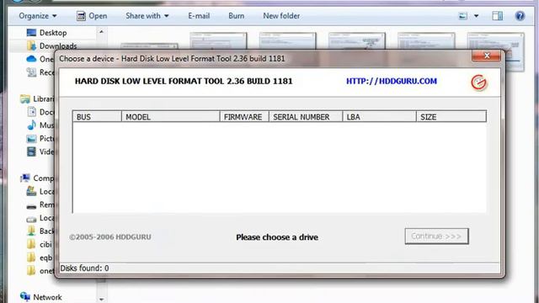This screenshot has height=303, width=539.
Task: Click the first Local Disk icon
Action: 31,191
